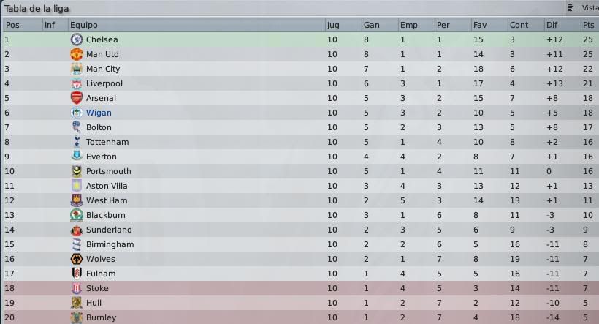Open the Vista view dropdown

(x=582, y=7)
